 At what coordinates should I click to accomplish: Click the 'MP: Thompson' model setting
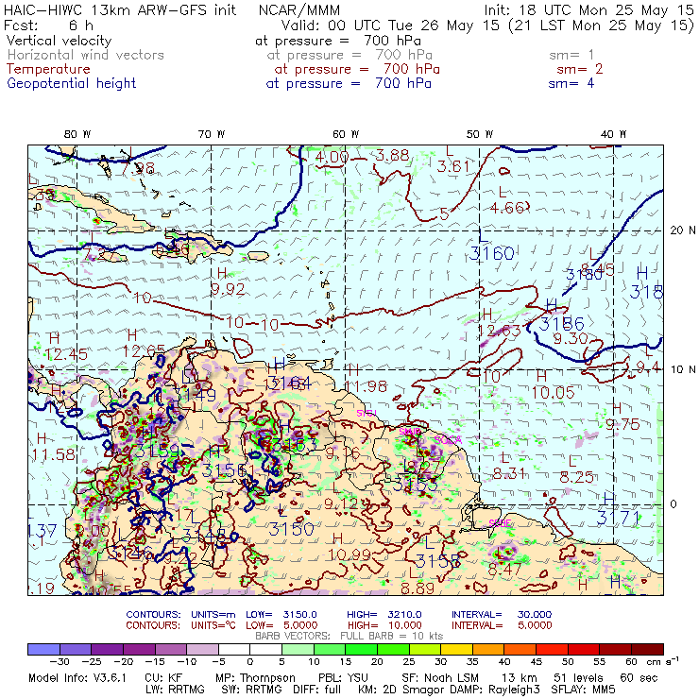point(255,678)
